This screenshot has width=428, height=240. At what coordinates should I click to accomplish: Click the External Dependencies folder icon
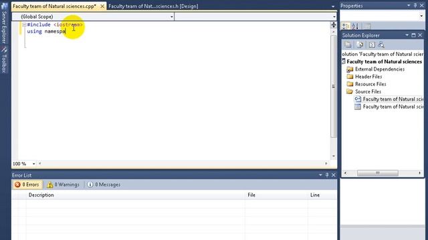tap(350, 69)
